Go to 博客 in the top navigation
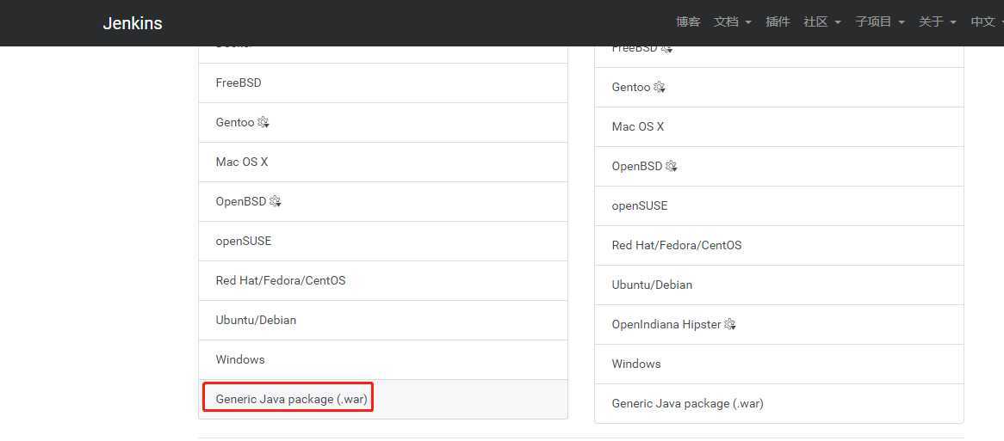The width and height of the screenshot is (1004, 441). pyautogui.click(x=688, y=22)
